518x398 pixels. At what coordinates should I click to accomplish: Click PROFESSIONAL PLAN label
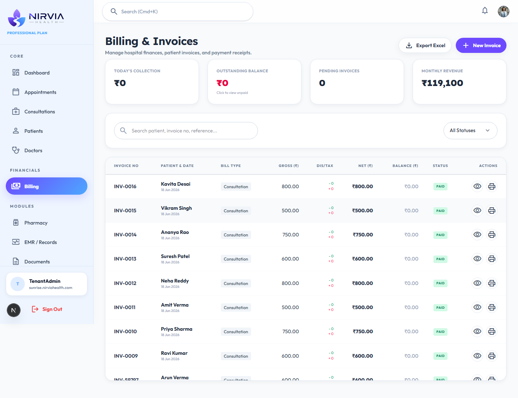(x=27, y=33)
